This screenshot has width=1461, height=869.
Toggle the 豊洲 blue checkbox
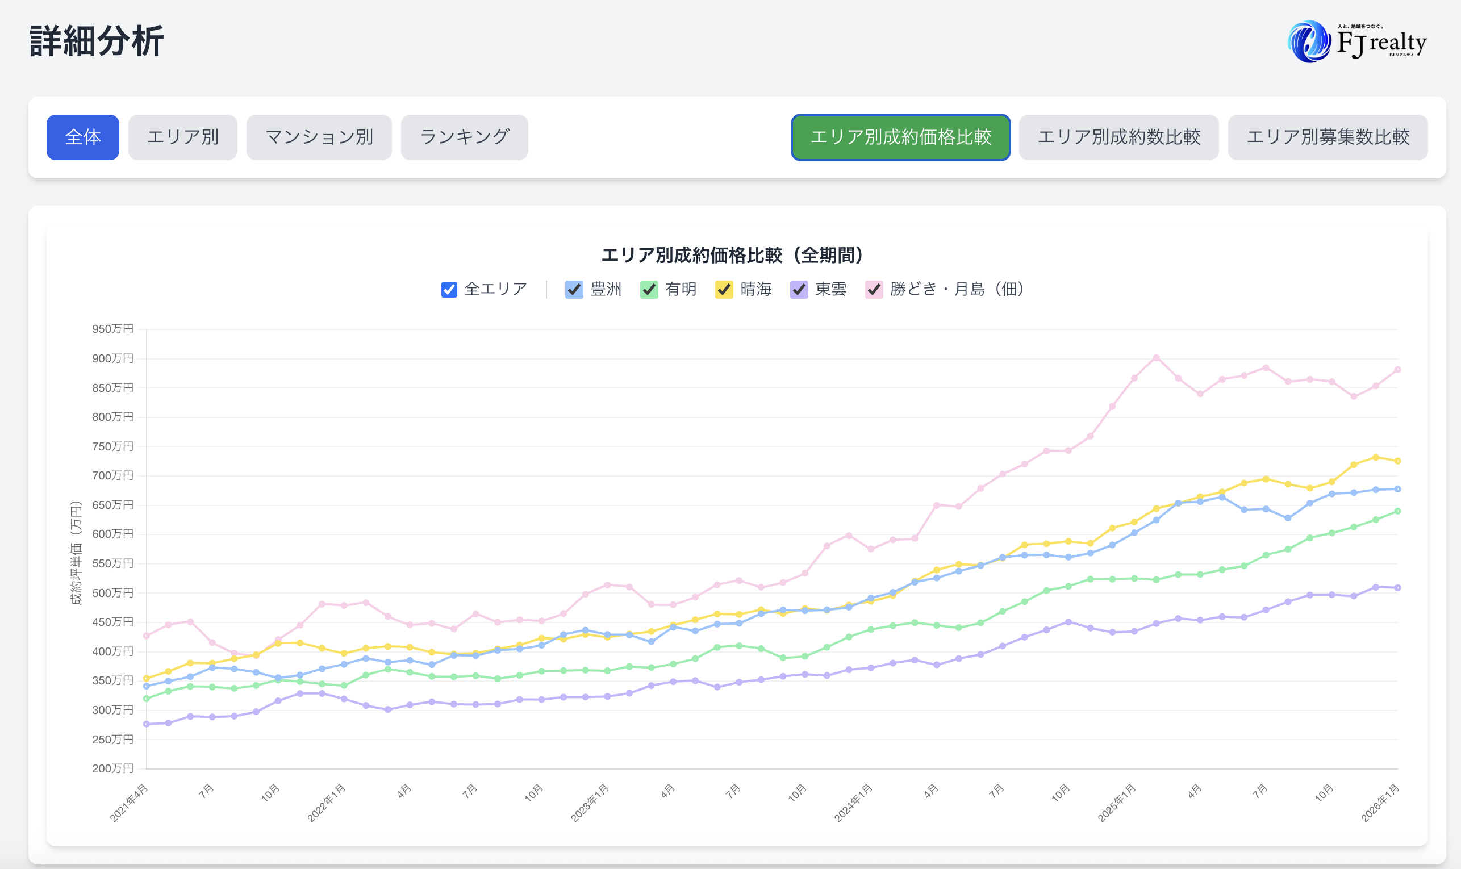click(x=574, y=289)
